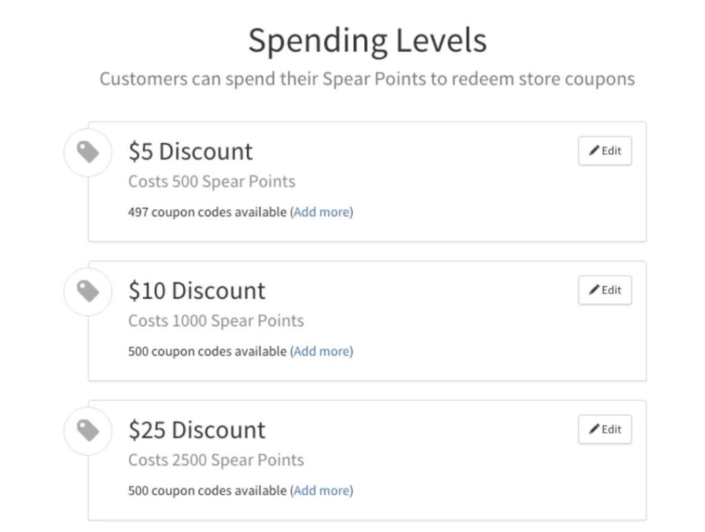This screenshot has height=532, width=705.
Task: Click the $10 Discount's 500 coupon codes available text
Action: [207, 352]
